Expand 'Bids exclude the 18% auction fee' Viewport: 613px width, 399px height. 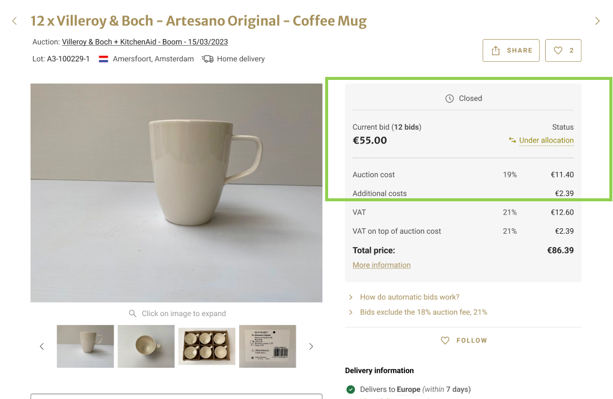[x=423, y=312]
